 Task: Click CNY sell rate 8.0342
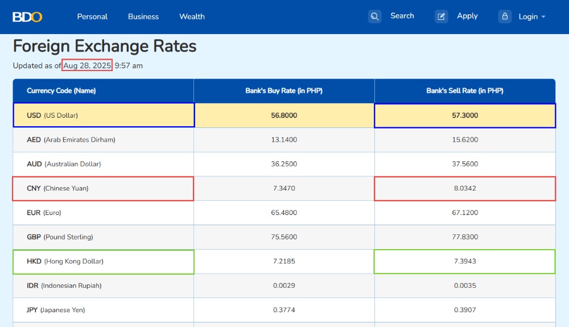click(465, 188)
